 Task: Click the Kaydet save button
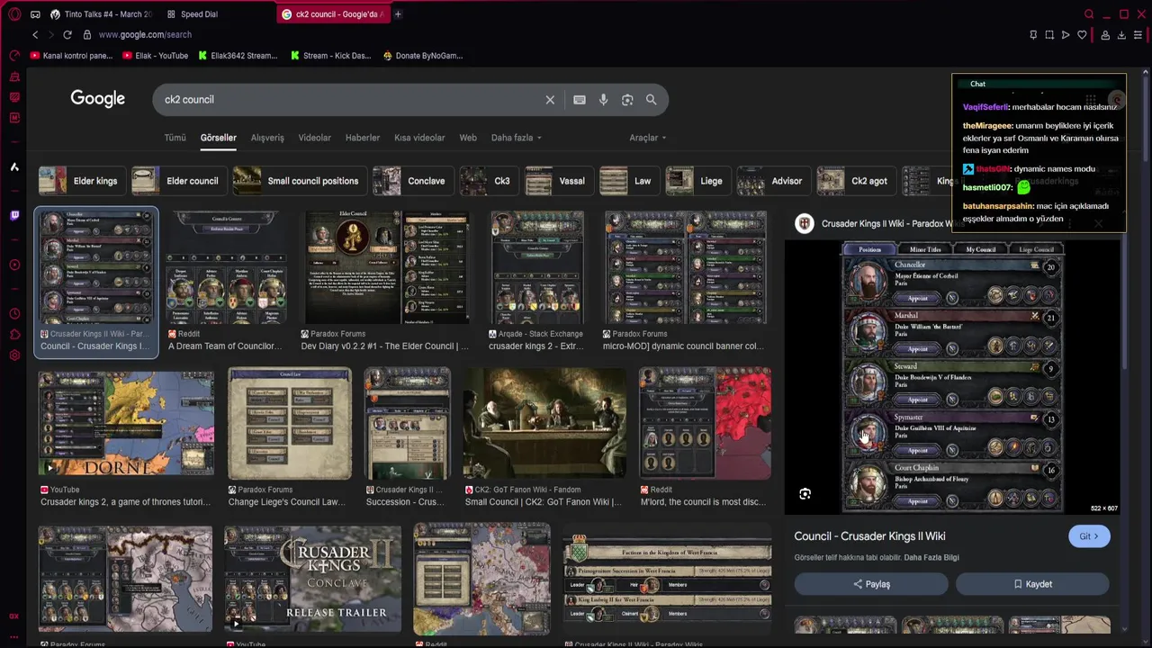coord(1032,584)
